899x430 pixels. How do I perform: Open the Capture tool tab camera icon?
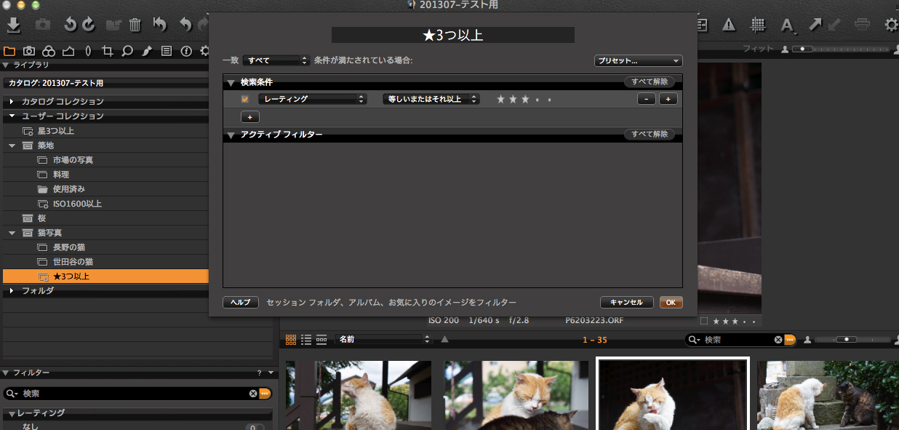point(28,51)
